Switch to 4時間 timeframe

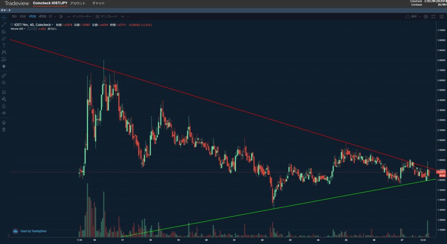[x=42, y=17]
